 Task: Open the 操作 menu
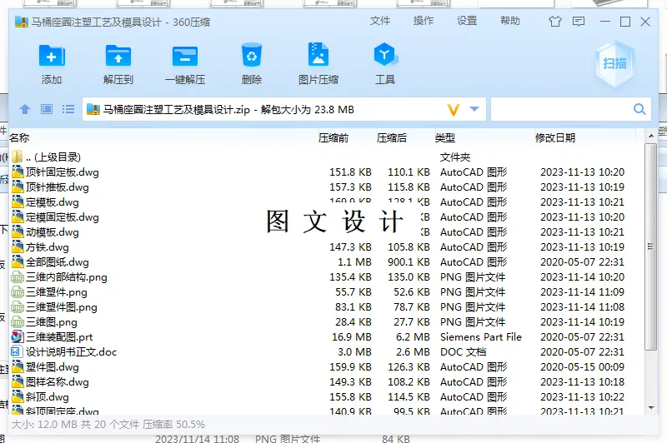(424, 21)
